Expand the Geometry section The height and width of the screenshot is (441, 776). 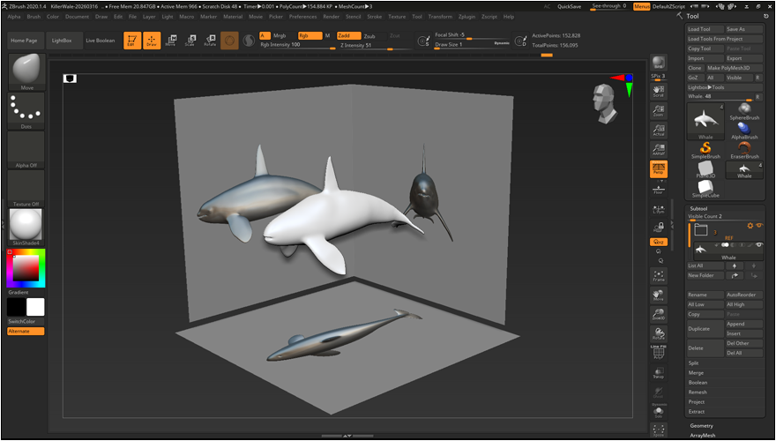tap(702, 425)
